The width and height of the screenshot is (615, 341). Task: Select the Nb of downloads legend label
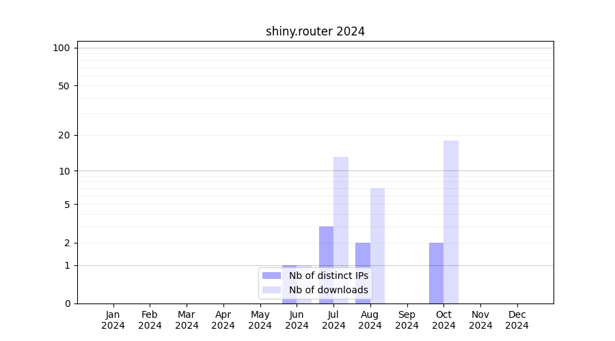pyautogui.click(x=328, y=290)
